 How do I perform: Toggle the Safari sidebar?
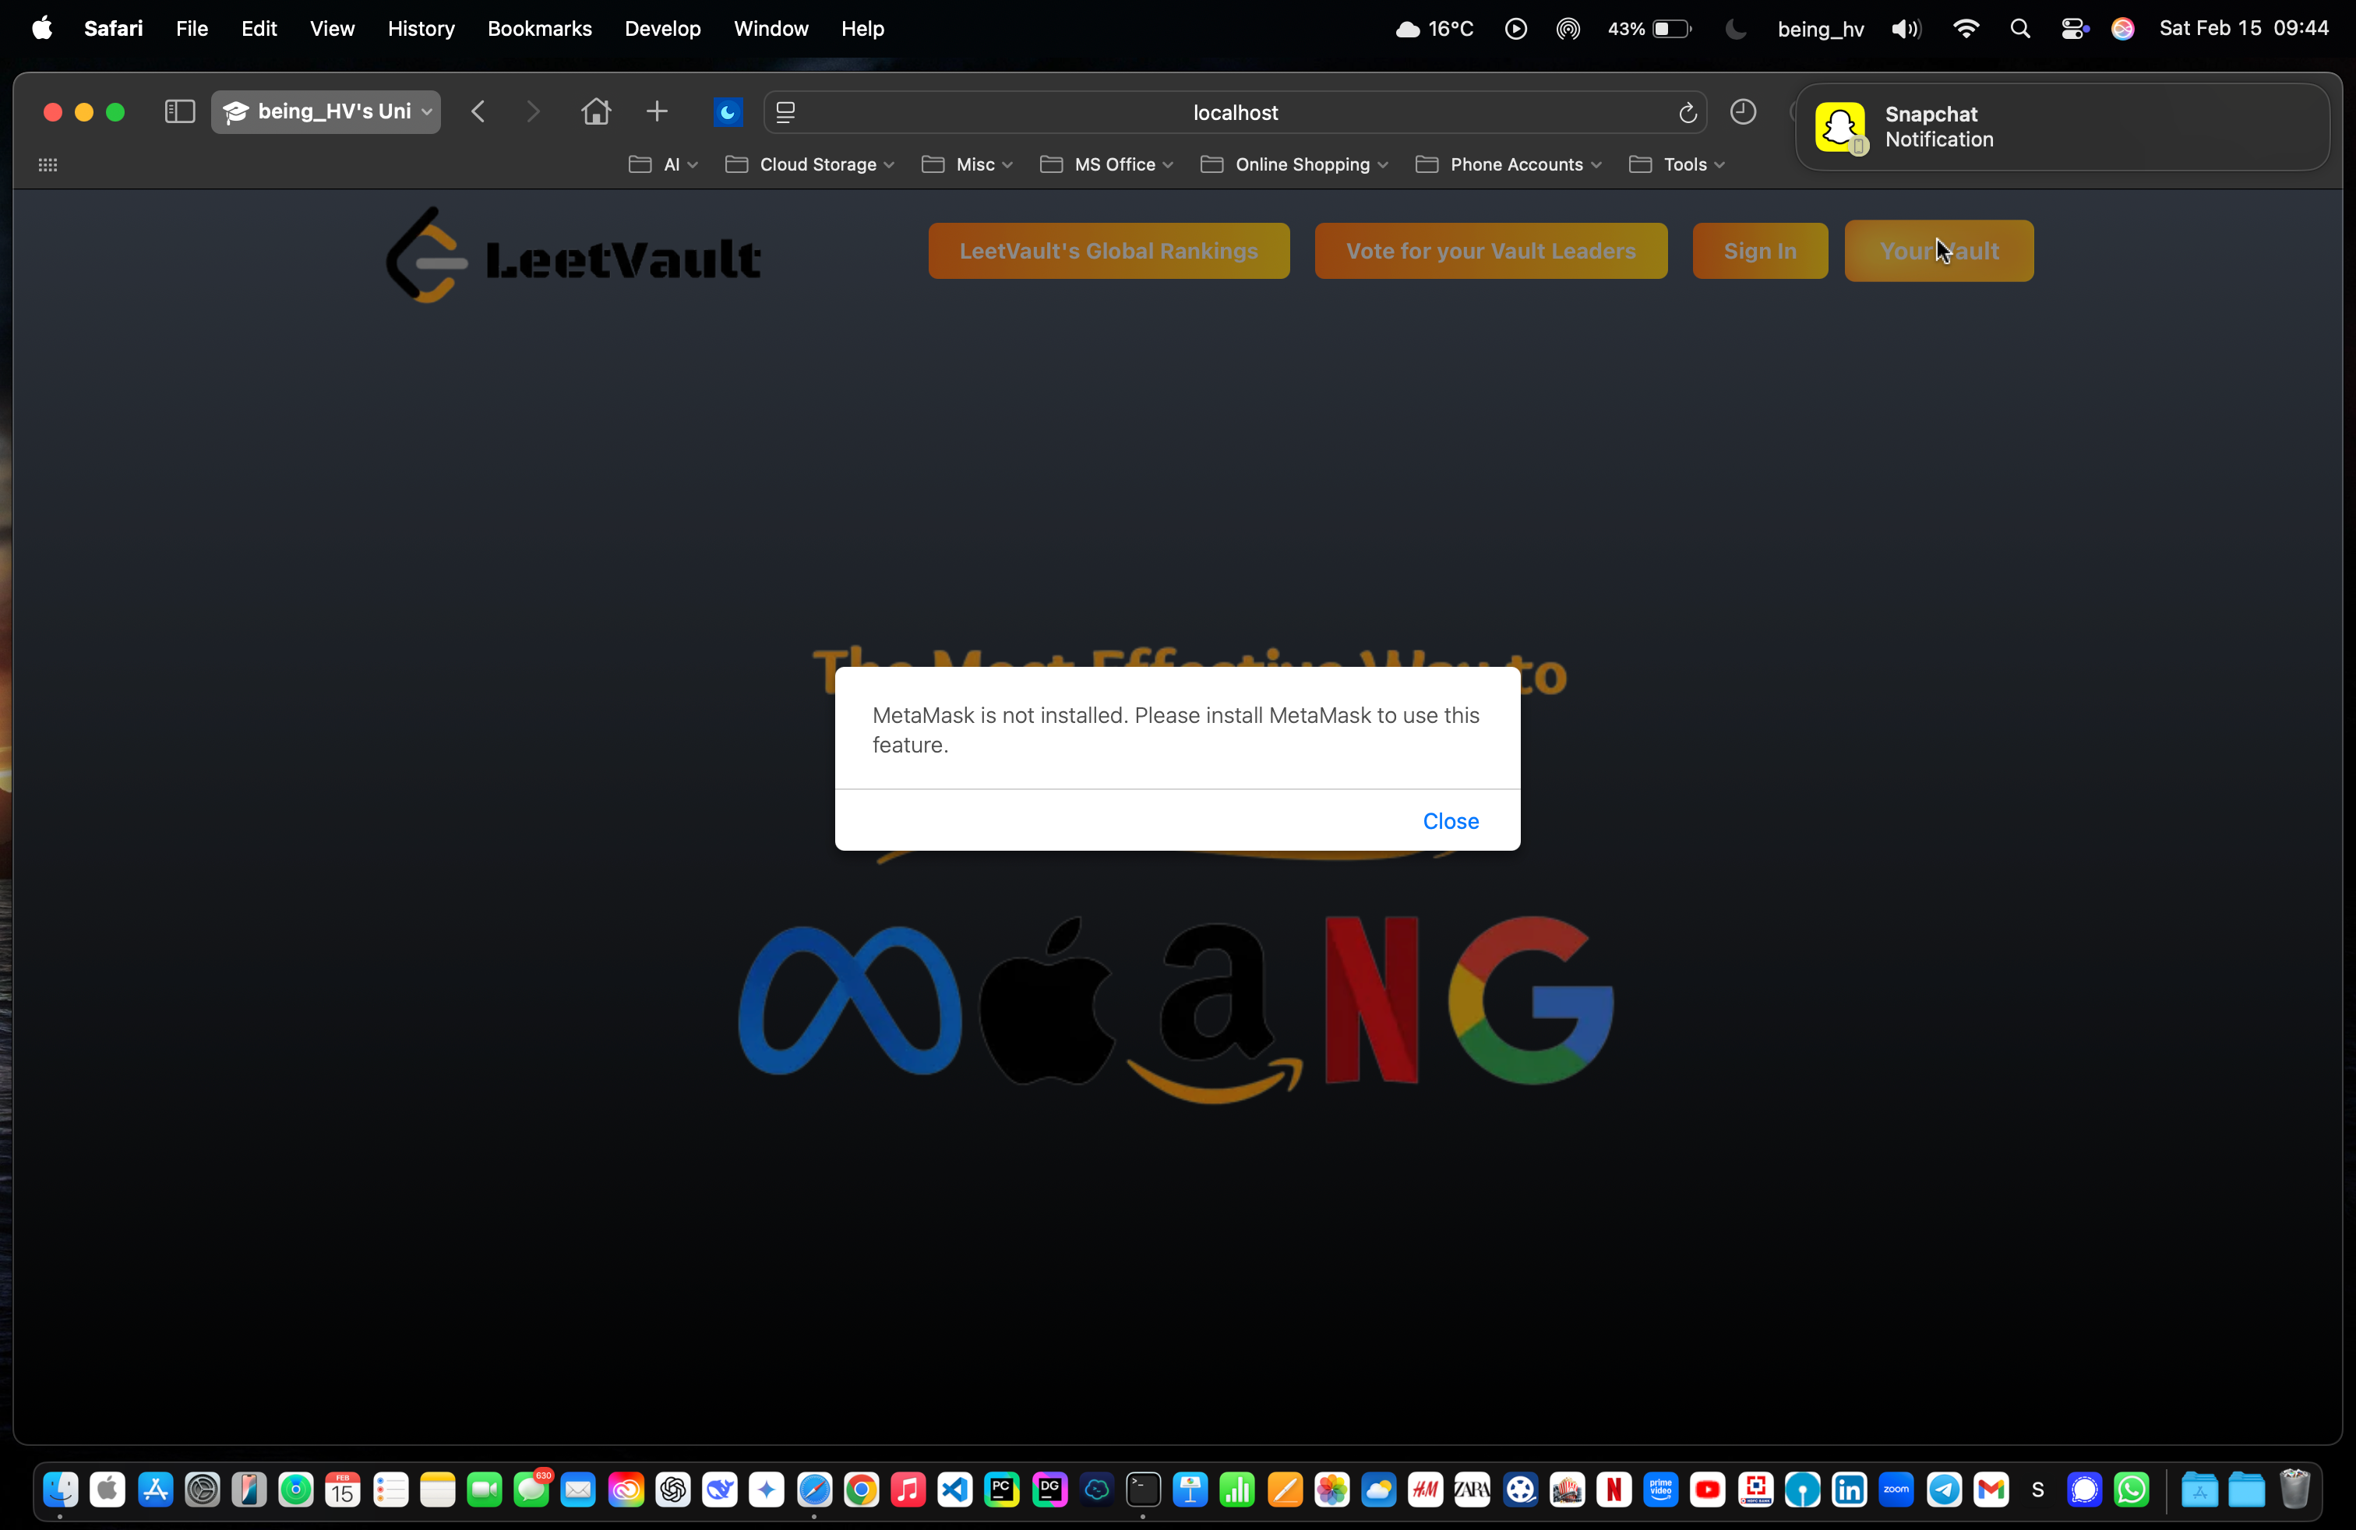coord(179,112)
